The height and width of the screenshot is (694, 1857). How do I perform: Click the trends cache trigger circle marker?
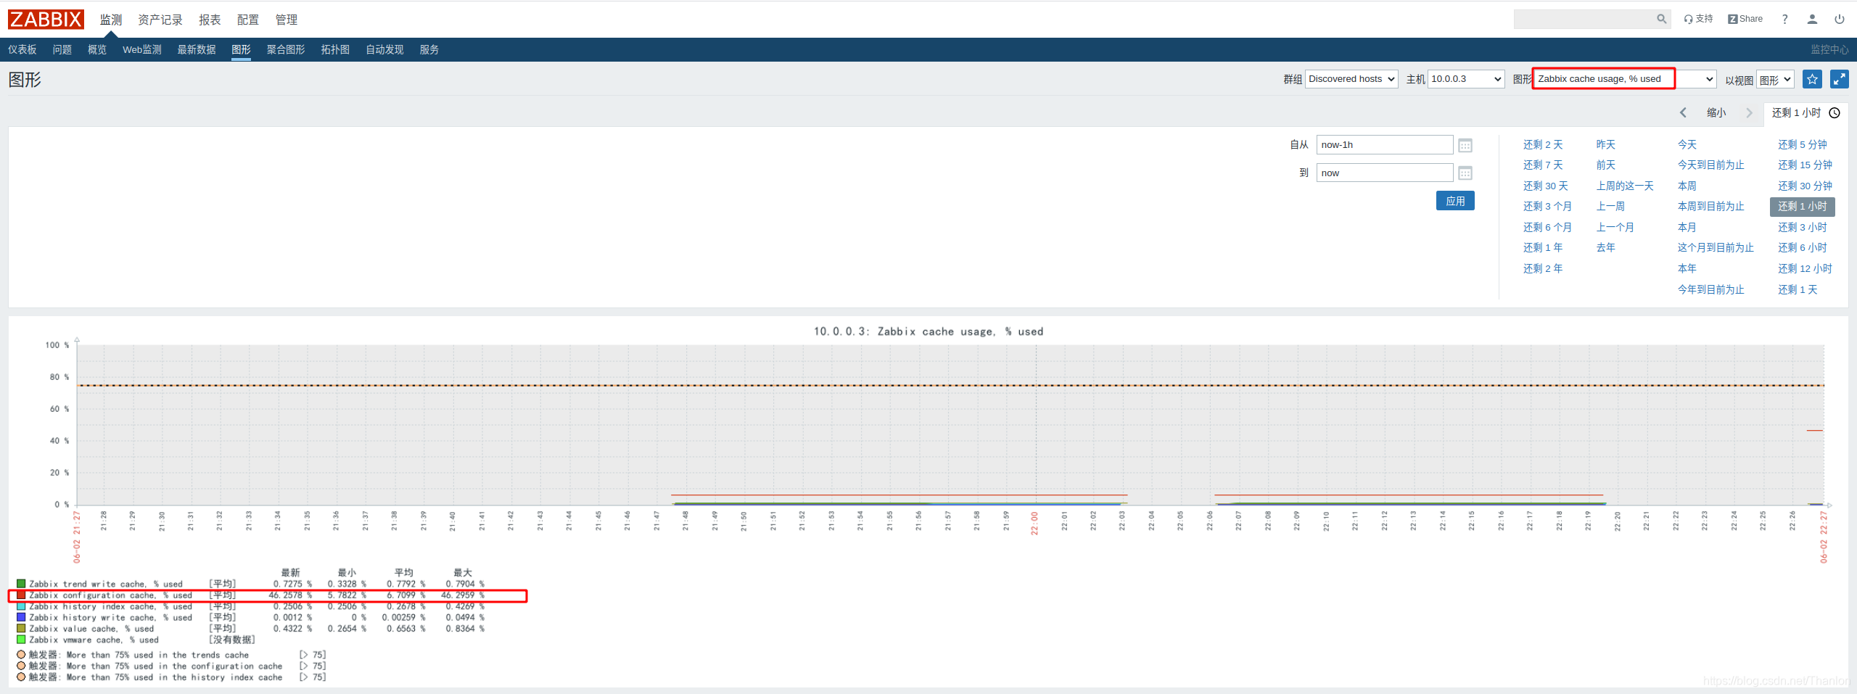(21, 655)
